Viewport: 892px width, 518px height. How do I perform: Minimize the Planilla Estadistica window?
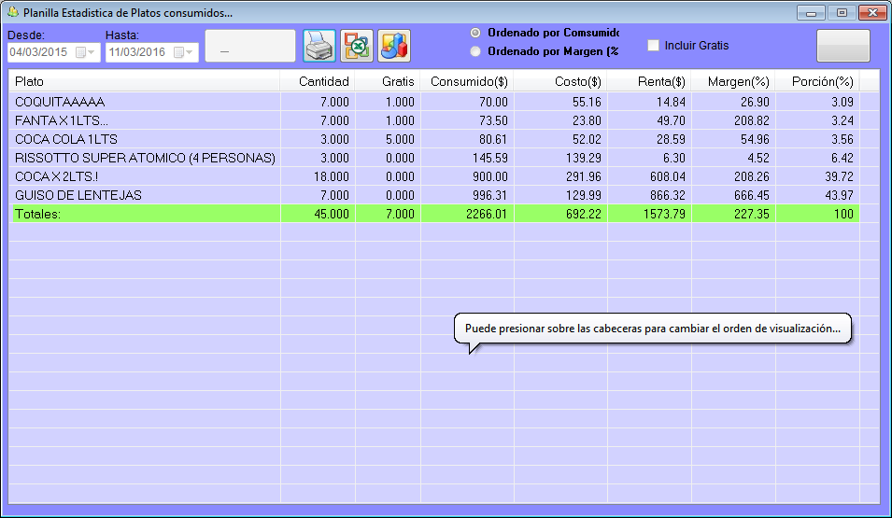click(812, 12)
